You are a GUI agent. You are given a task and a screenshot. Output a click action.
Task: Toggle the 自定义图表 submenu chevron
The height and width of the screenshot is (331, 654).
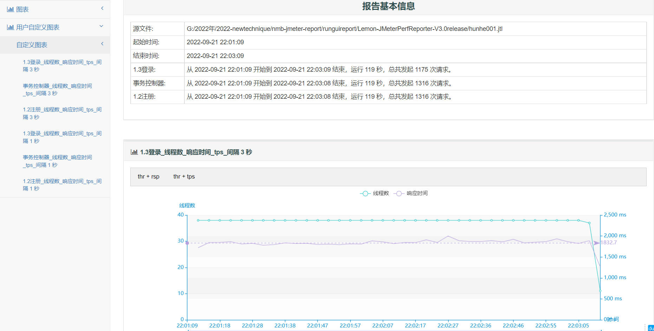102,44
